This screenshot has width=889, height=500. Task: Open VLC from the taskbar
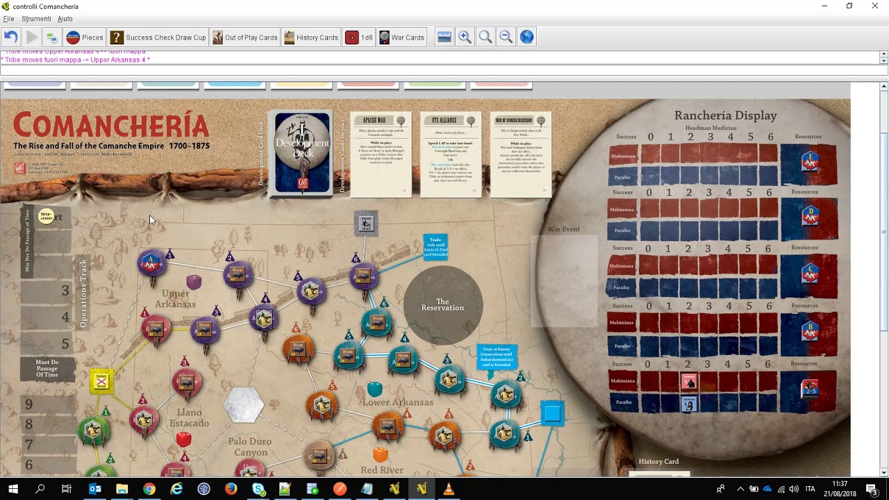point(449,489)
